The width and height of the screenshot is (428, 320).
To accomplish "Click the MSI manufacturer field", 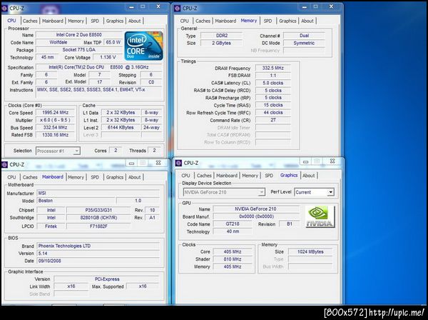I will (x=98, y=193).
